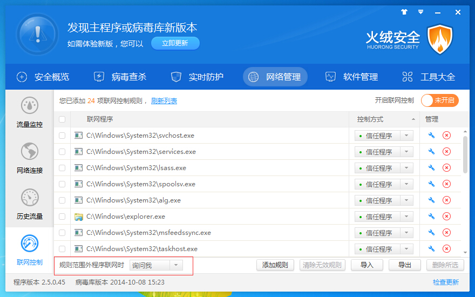Click the 刷新列表 link
The height and width of the screenshot is (297, 475).
click(x=164, y=101)
